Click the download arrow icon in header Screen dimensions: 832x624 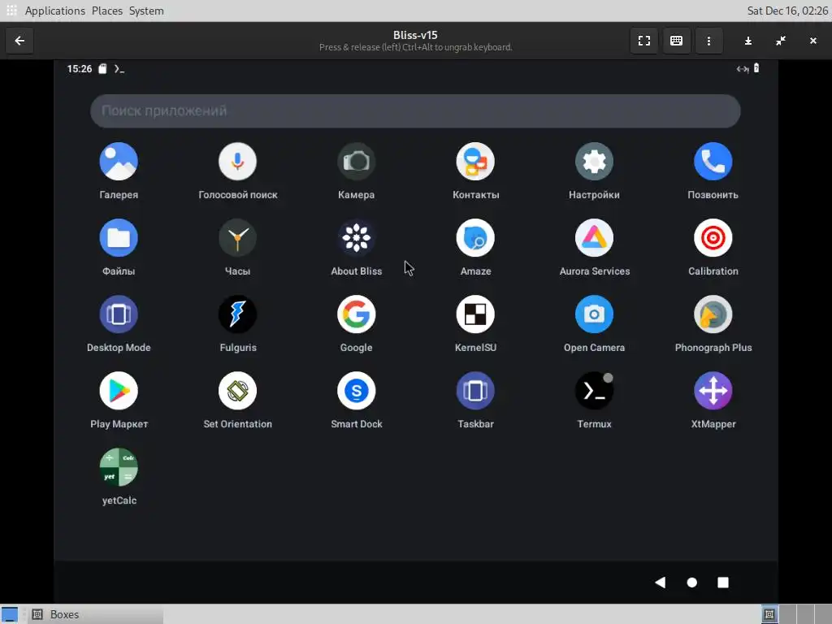click(x=748, y=41)
